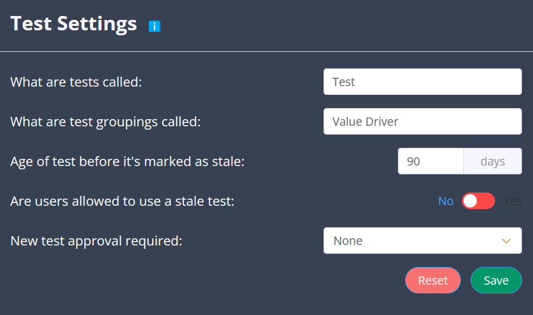
Task: Toggle the stale test permission switch
Action: point(478,201)
